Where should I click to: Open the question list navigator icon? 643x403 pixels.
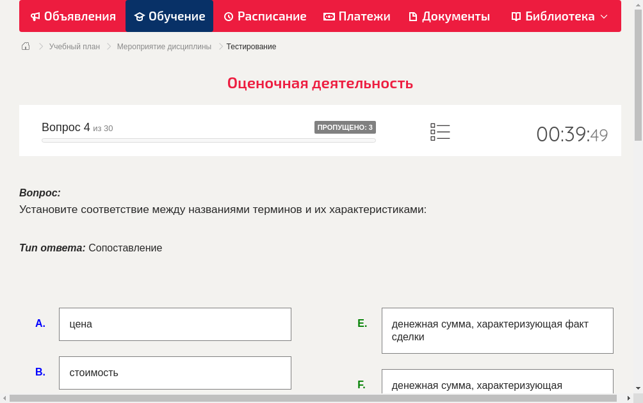click(440, 131)
